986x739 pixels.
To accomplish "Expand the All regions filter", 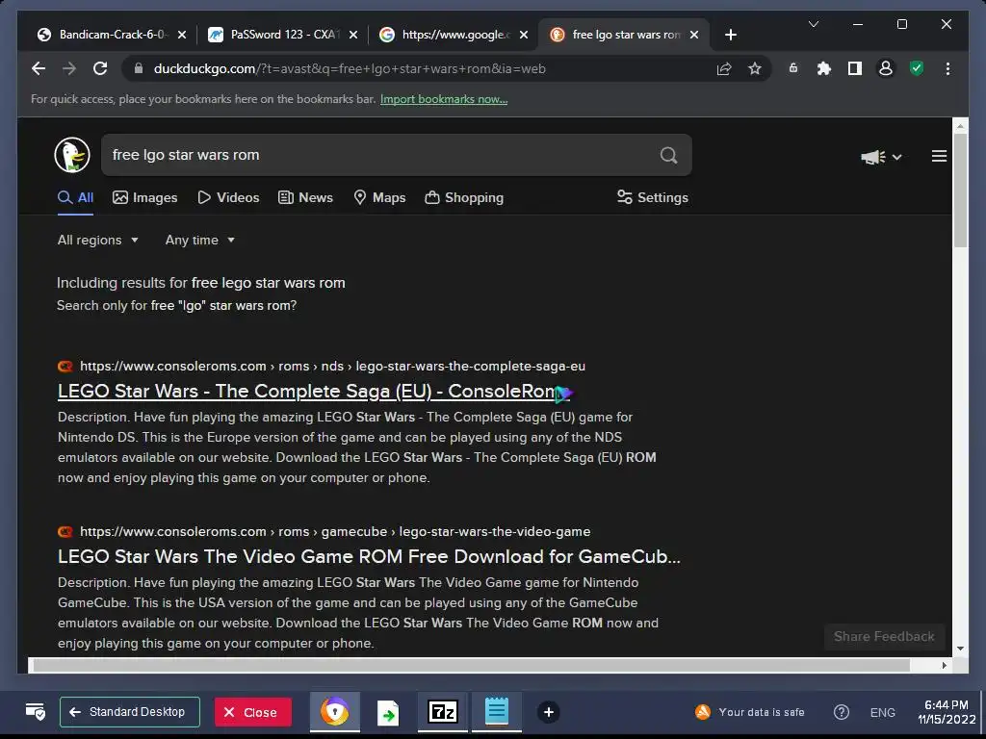I will click(98, 240).
